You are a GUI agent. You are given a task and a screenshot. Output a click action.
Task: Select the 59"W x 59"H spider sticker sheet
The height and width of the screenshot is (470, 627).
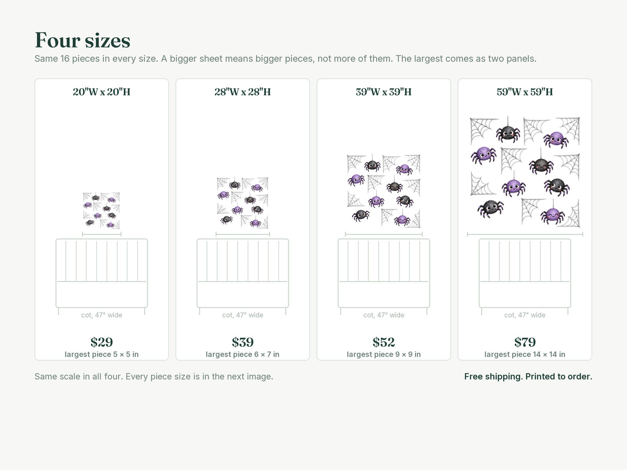pyautogui.click(x=525, y=172)
